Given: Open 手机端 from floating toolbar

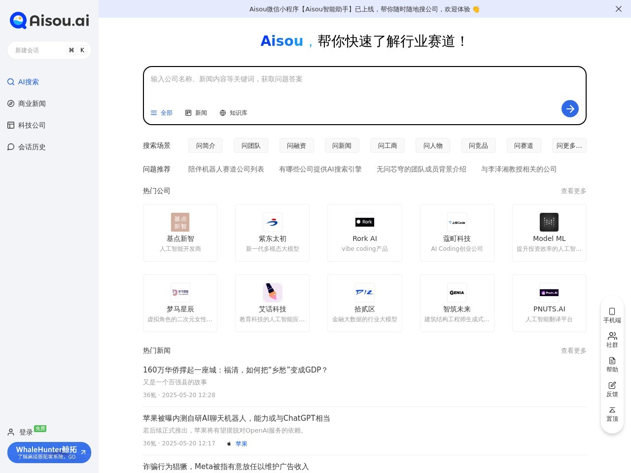Looking at the screenshot, I should click(x=612, y=315).
